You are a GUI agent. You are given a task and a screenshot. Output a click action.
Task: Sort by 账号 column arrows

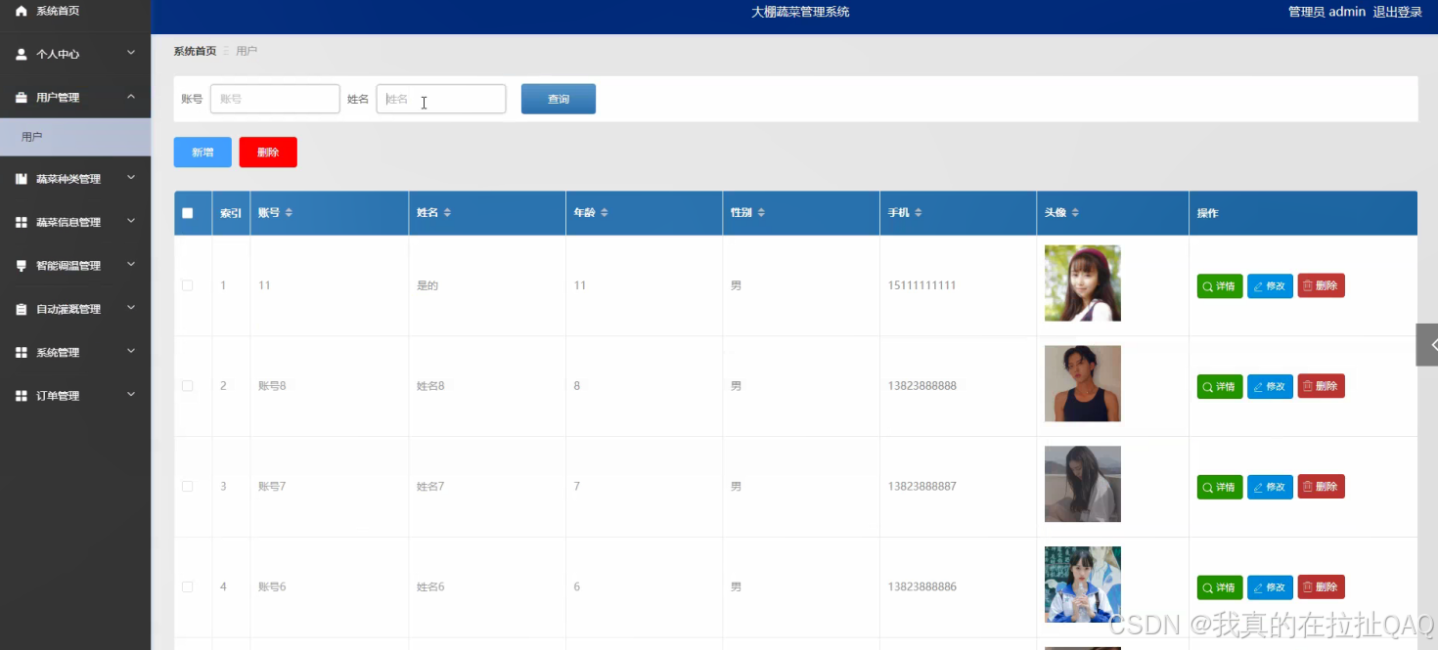(289, 213)
